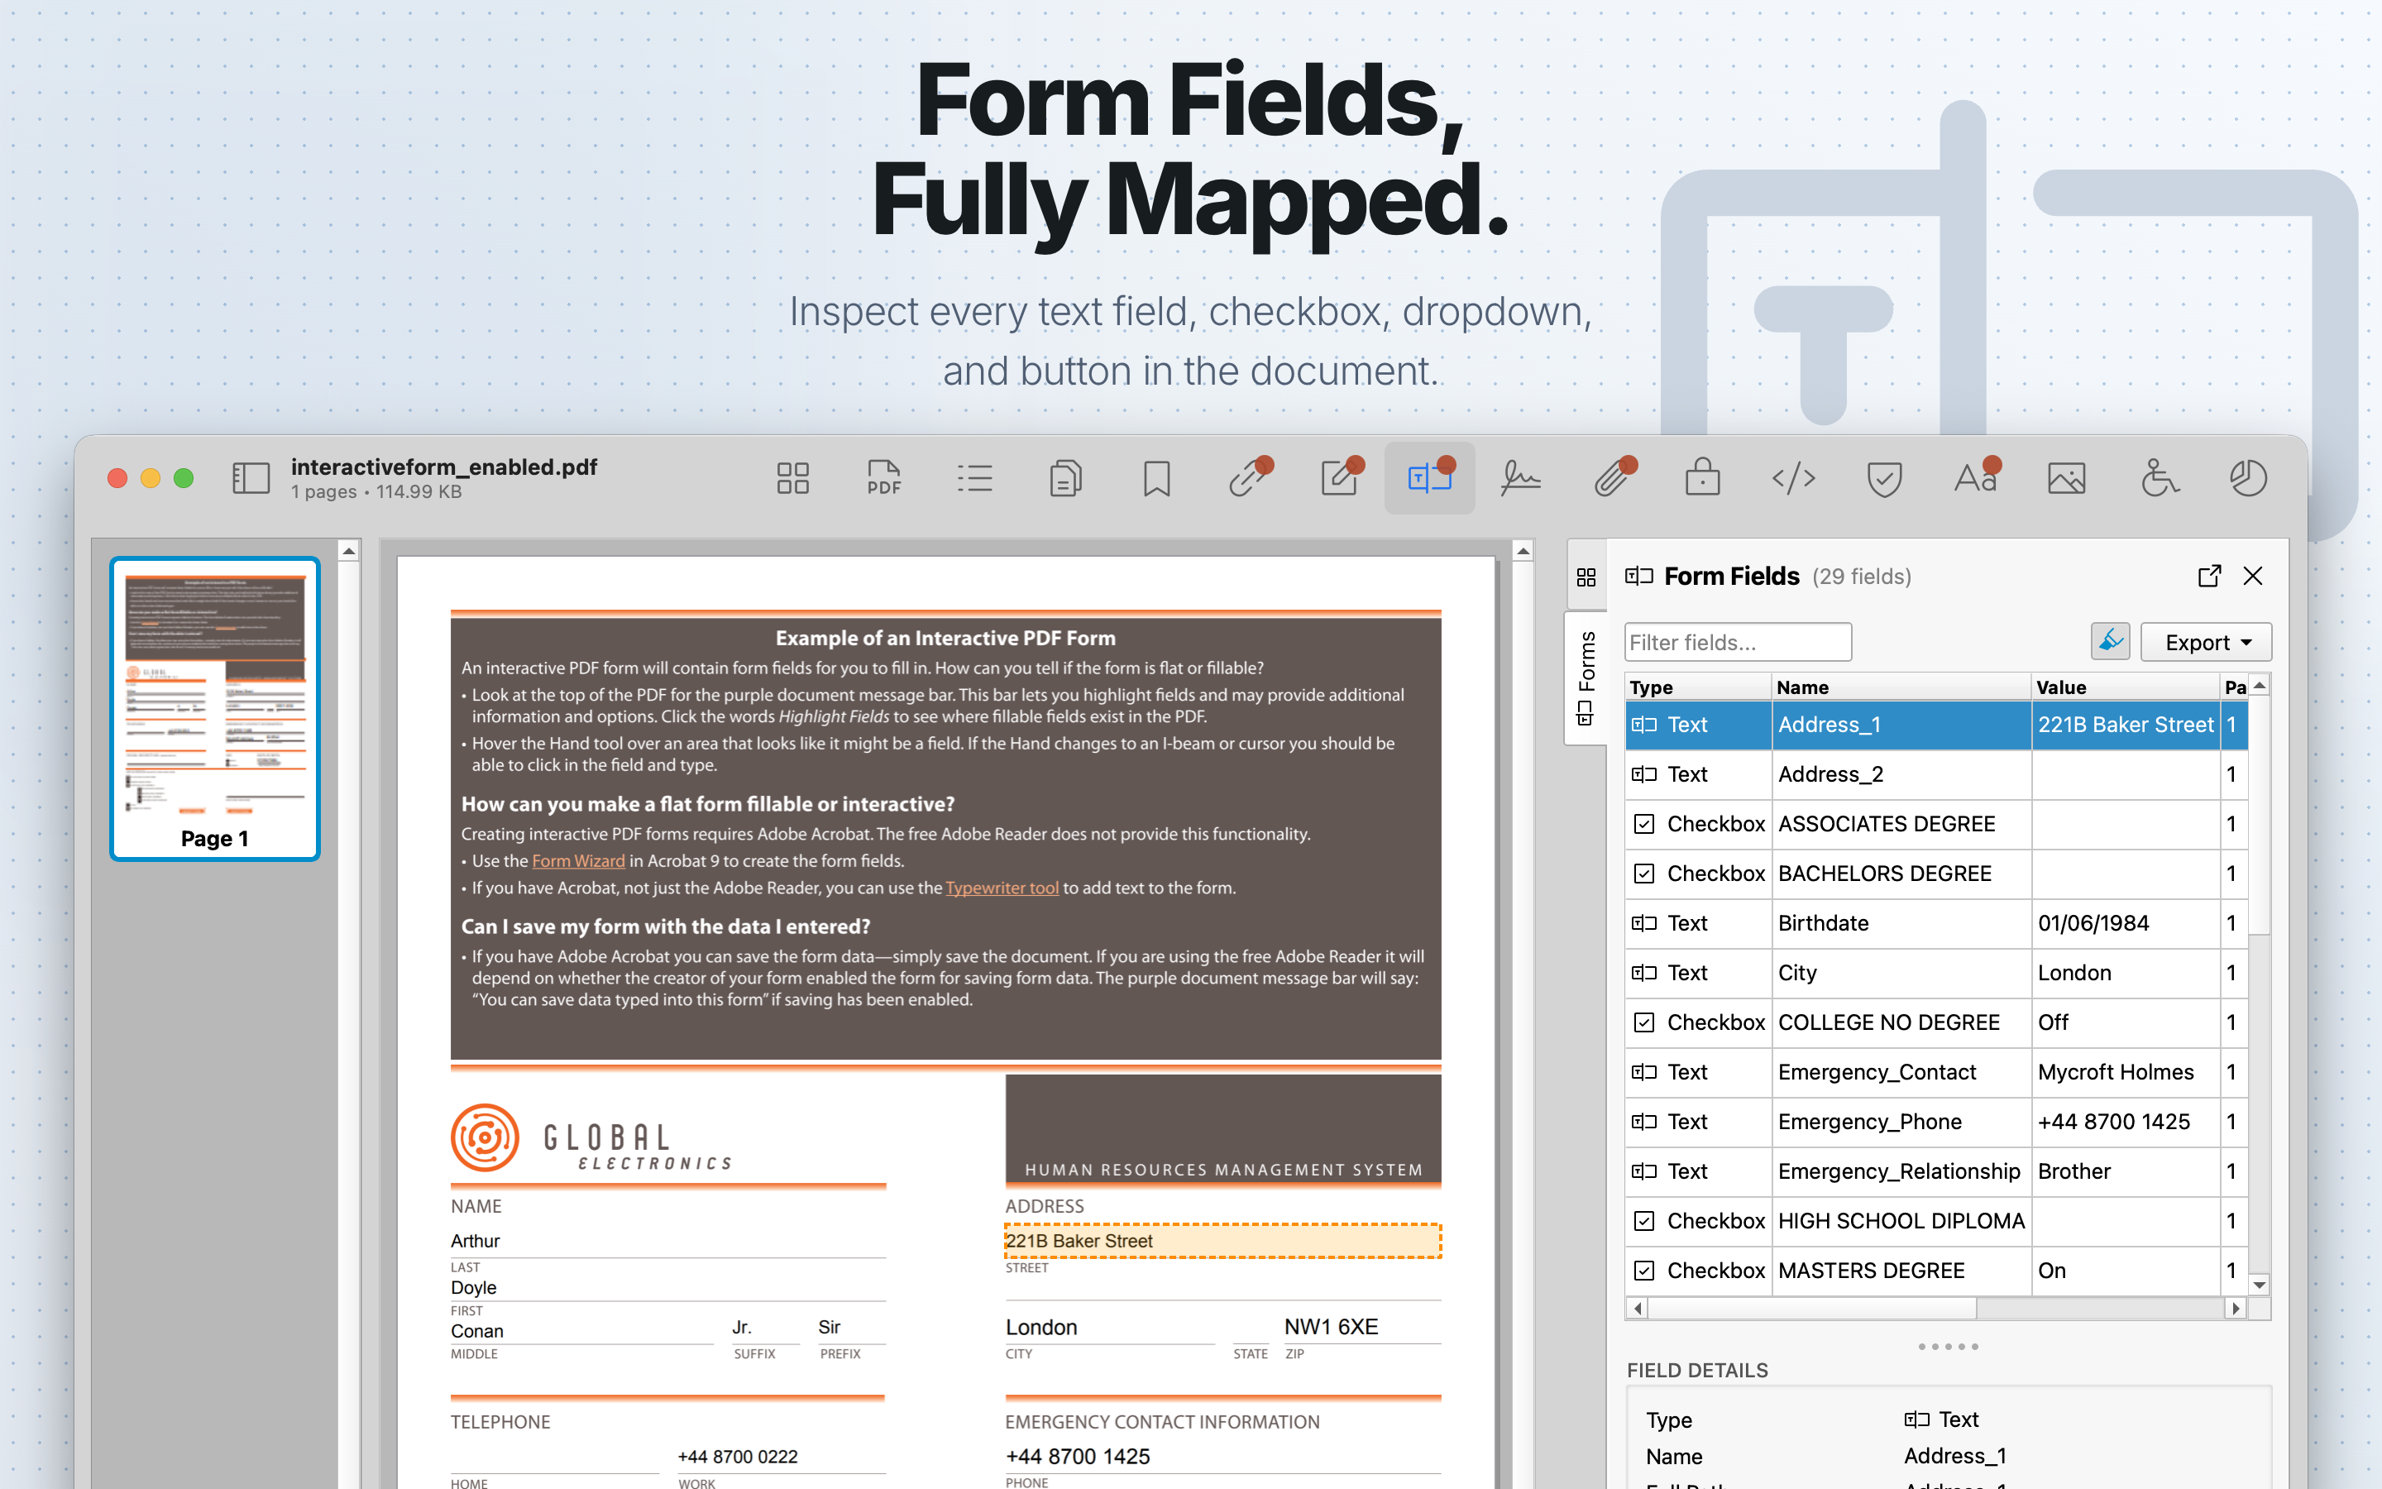
Task: Click the fields table scroll right arrow
Action: tap(2236, 1309)
